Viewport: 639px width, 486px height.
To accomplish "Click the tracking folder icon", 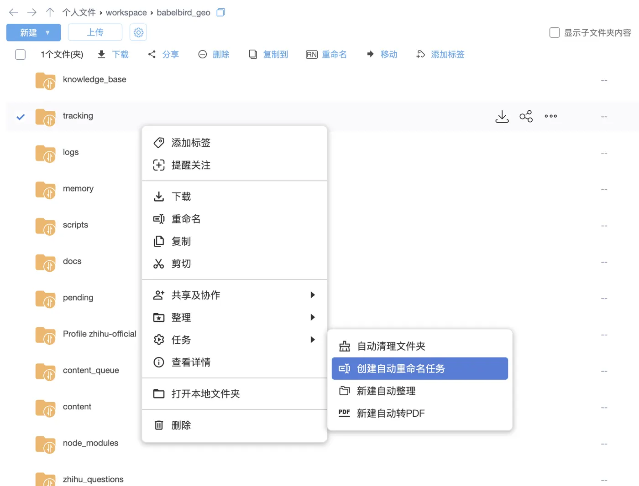I will [46, 118].
